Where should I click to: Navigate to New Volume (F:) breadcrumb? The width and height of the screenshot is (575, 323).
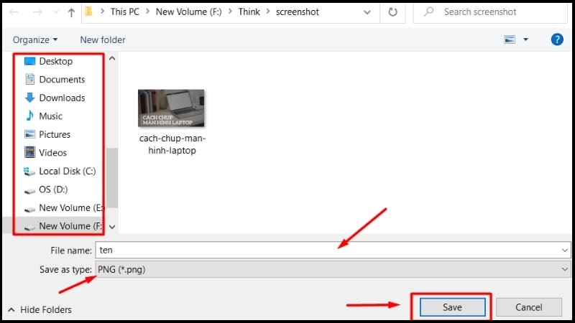(188, 11)
